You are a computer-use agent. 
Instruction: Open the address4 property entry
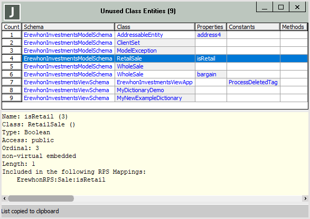(x=209, y=35)
